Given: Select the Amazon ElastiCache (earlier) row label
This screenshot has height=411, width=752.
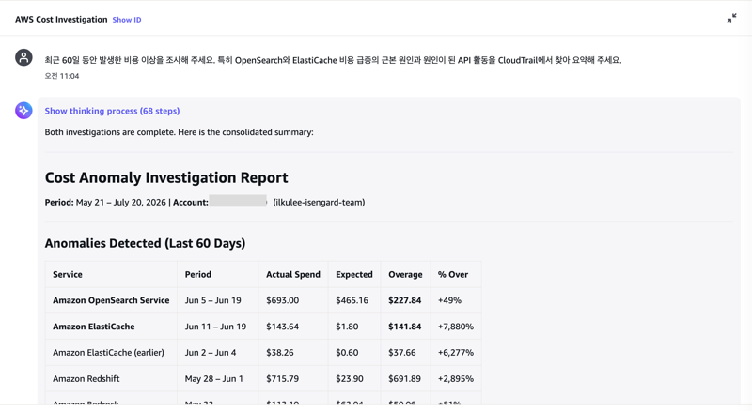Looking at the screenshot, I should tap(108, 353).
